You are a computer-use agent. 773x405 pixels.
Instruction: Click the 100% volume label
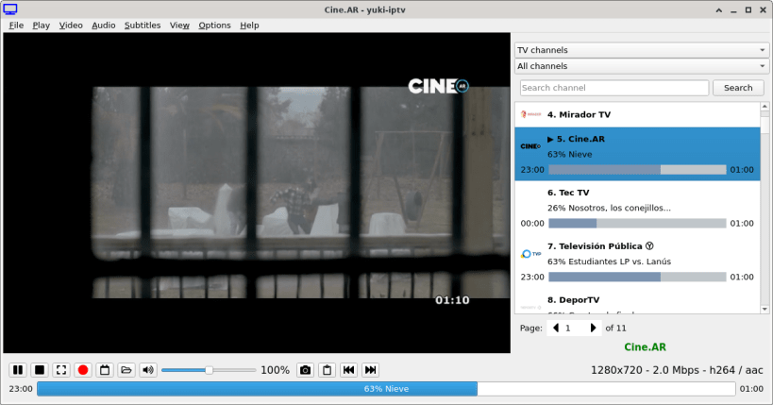click(x=275, y=370)
